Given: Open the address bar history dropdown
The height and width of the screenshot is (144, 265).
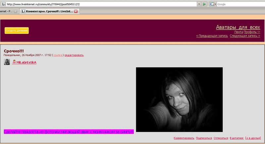Looking at the screenshot, I should coord(199,4).
